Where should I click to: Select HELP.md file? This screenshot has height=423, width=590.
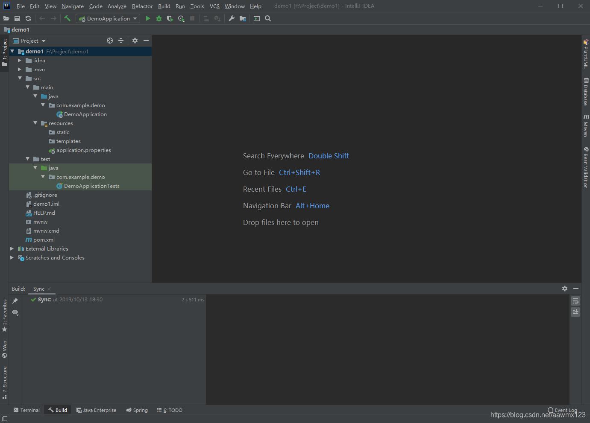pyautogui.click(x=44, y=213)
